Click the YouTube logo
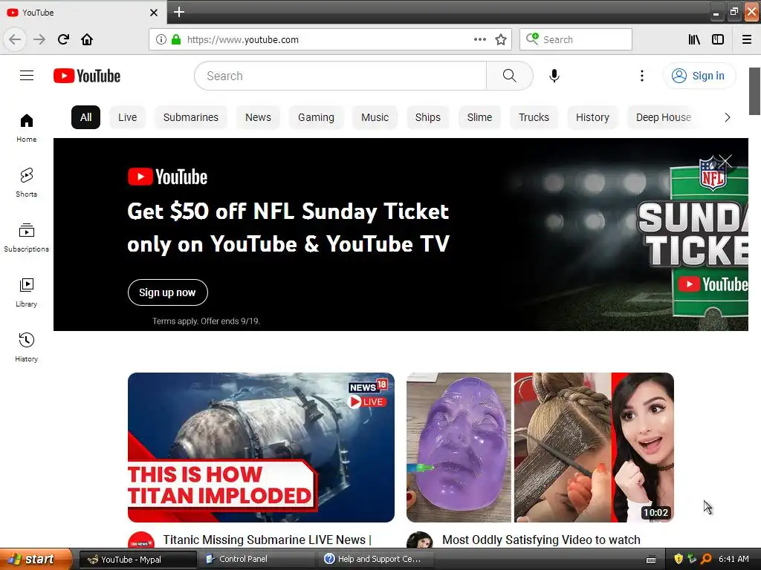The height and width of the screenshot is (570, 761). 87,76
